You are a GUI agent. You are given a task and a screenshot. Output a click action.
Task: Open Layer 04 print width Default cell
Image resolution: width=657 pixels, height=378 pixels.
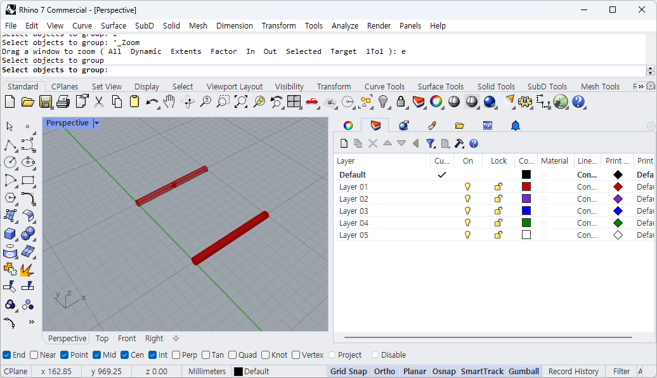coord(645,223)
